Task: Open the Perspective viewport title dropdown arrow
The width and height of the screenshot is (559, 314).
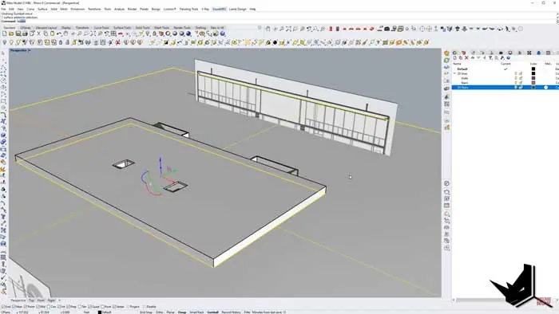Action: 29,50
